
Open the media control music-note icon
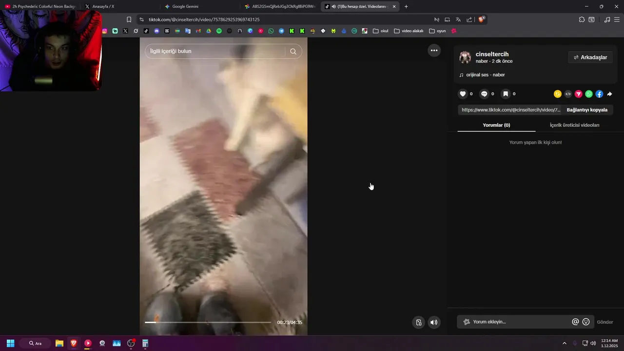tap(607, 19)
